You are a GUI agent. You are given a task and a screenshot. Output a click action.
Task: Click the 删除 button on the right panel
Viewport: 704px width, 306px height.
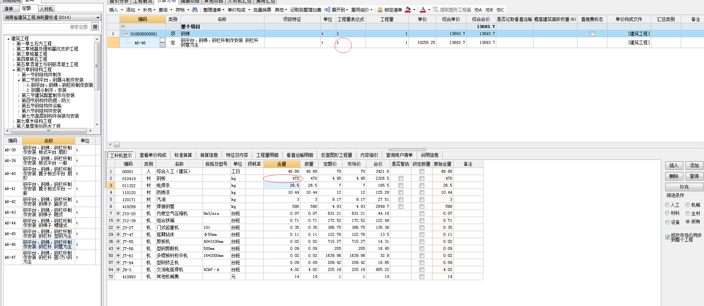674,176
